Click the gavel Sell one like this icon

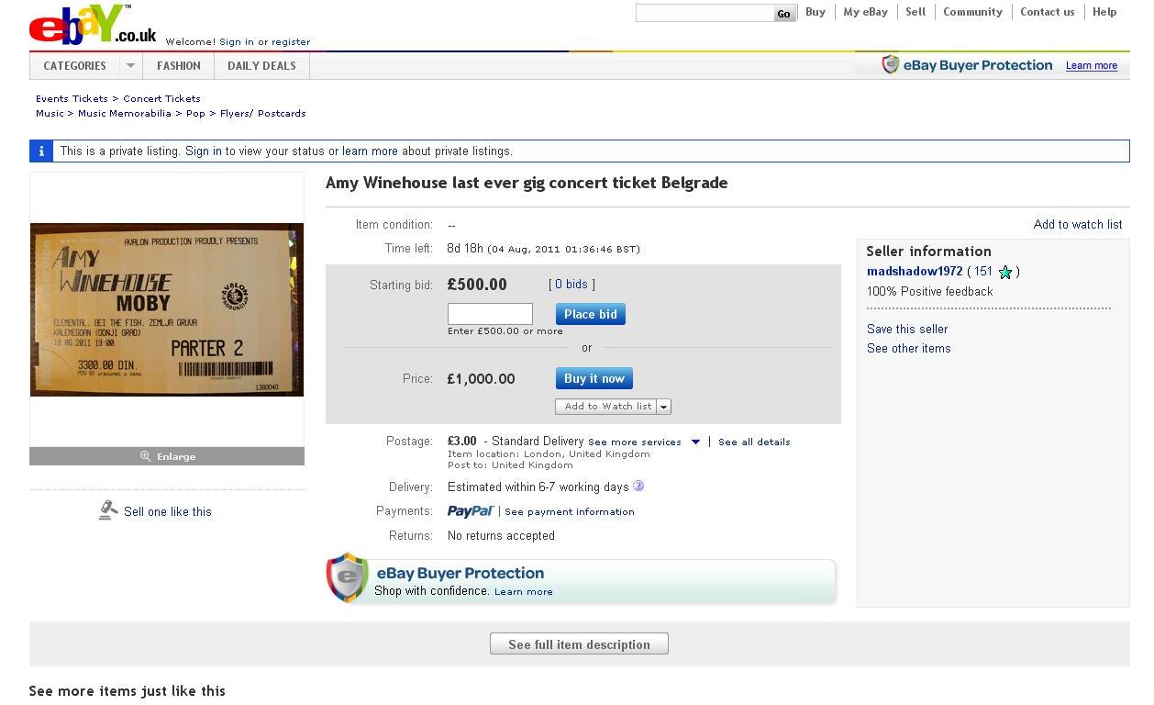point(108,510)
